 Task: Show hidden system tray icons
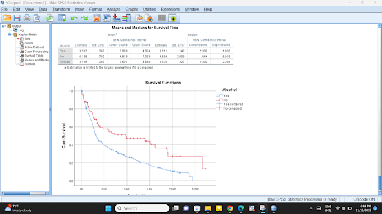click(311, 208)
